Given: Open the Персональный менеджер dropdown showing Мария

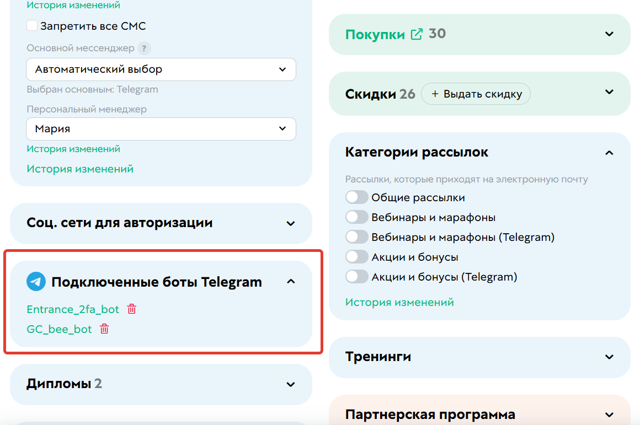Looking at the screenshot, I should 161,129.
